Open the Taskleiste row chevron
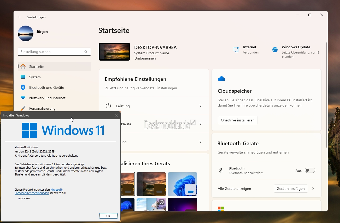This screenshot has width=340, height=223. [201, 124]
